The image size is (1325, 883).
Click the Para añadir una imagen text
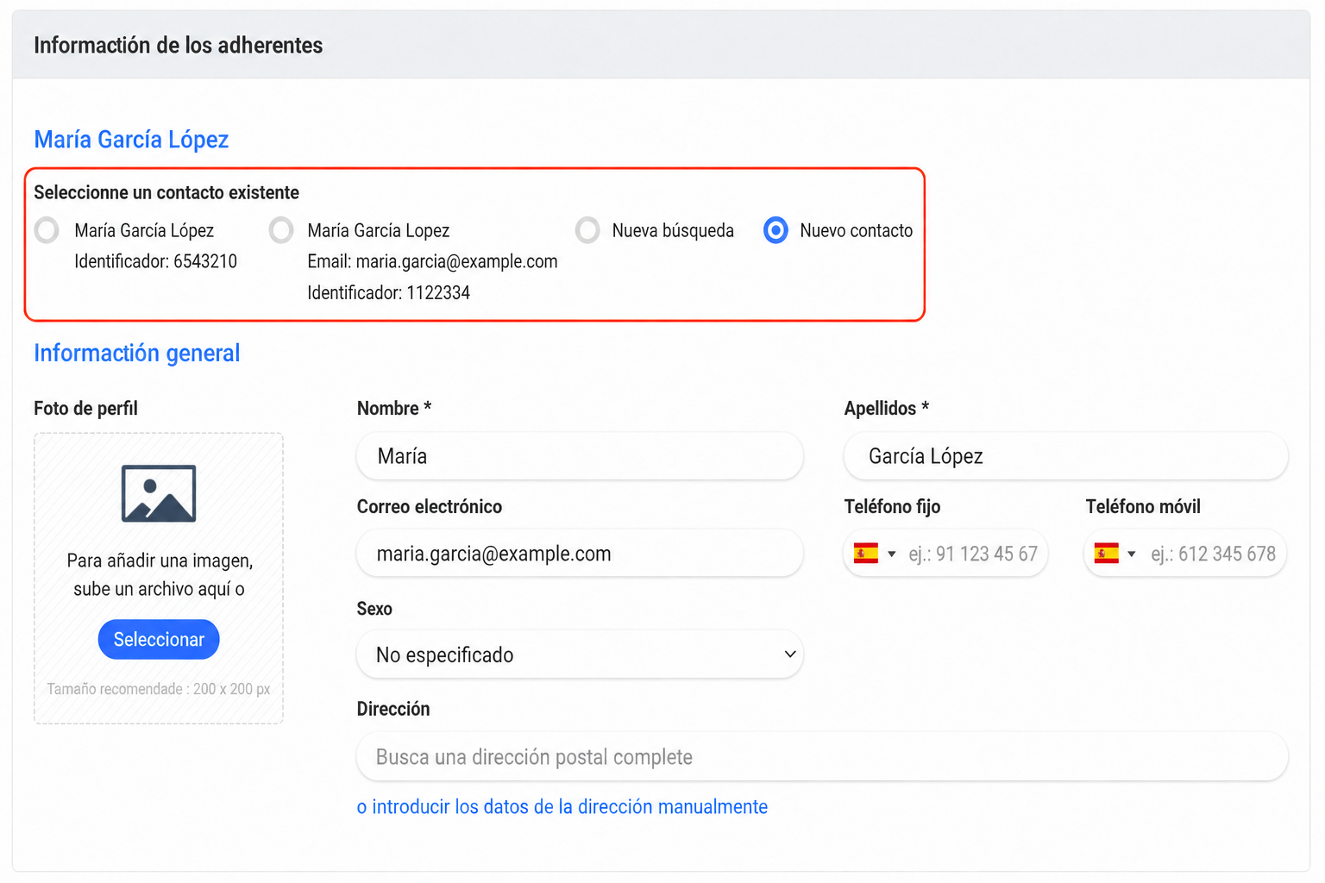(160, 560)
